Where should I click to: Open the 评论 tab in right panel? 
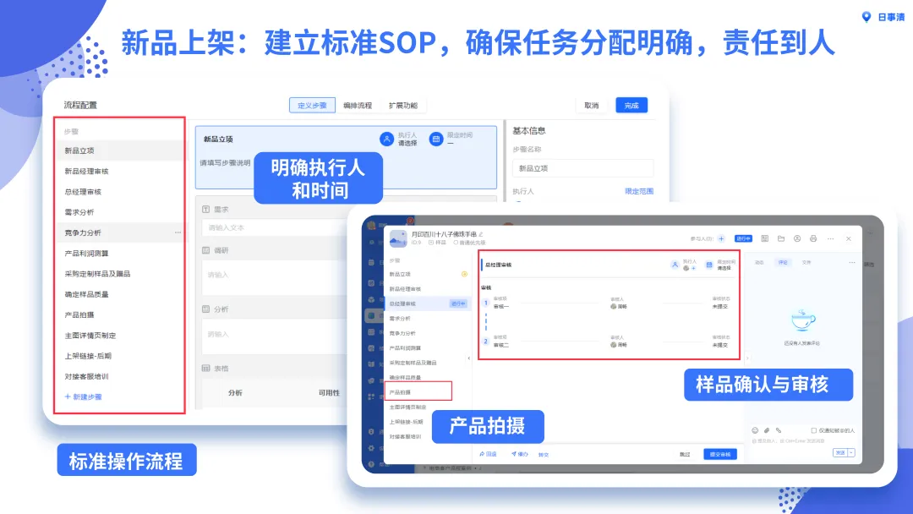tap(783, 263)
